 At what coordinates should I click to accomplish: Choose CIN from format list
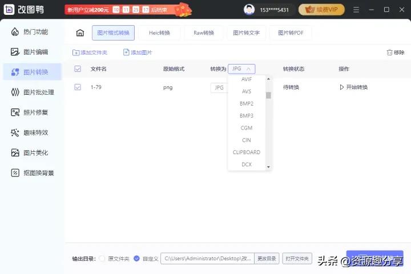(x=247, y=140)
